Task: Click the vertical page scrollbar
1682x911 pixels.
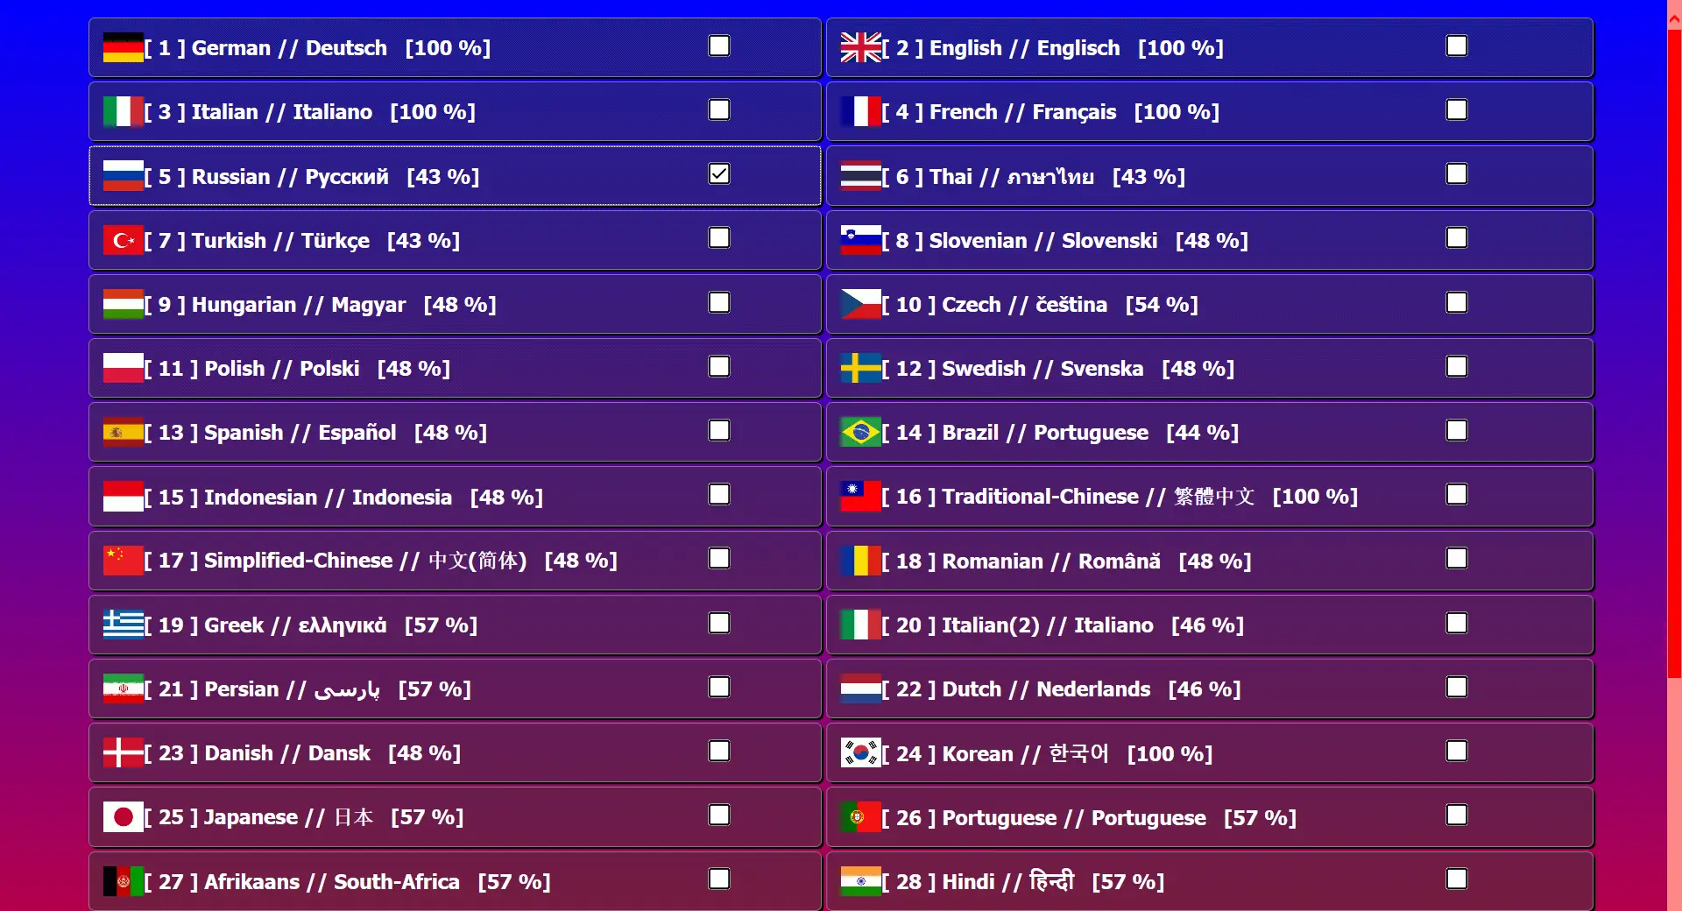Action: coord(1674,350)
